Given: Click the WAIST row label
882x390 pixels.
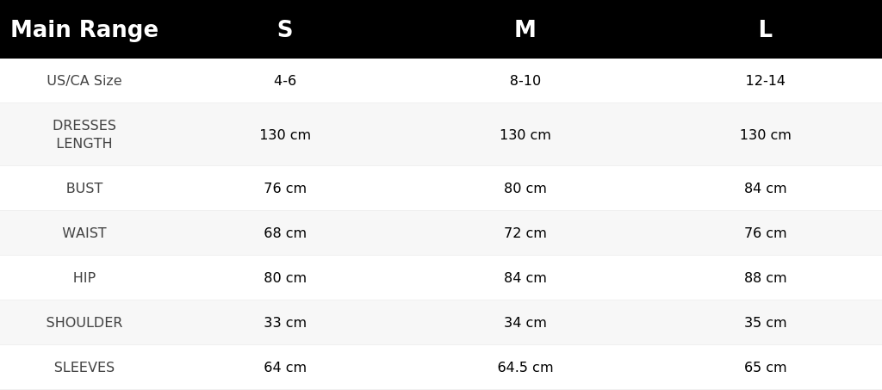Looking at the screenshot, I should 84,232.
